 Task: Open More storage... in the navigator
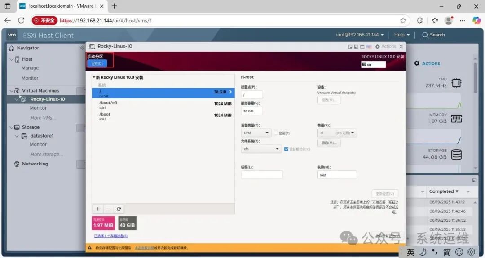pyautogui.click(x=46, y=154)
